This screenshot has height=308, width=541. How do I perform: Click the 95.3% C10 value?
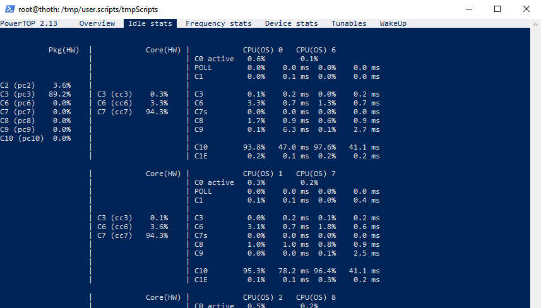[254, 271]
